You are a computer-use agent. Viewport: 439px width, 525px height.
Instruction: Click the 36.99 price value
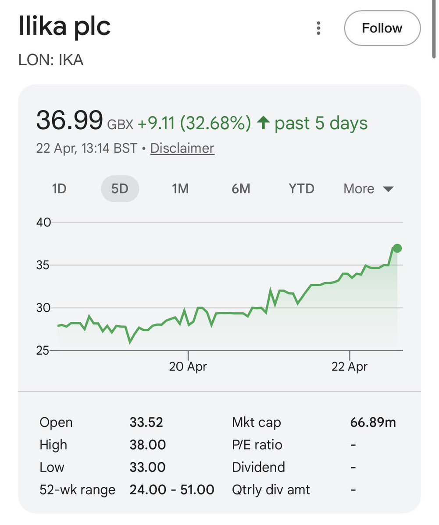pos(69,120)
